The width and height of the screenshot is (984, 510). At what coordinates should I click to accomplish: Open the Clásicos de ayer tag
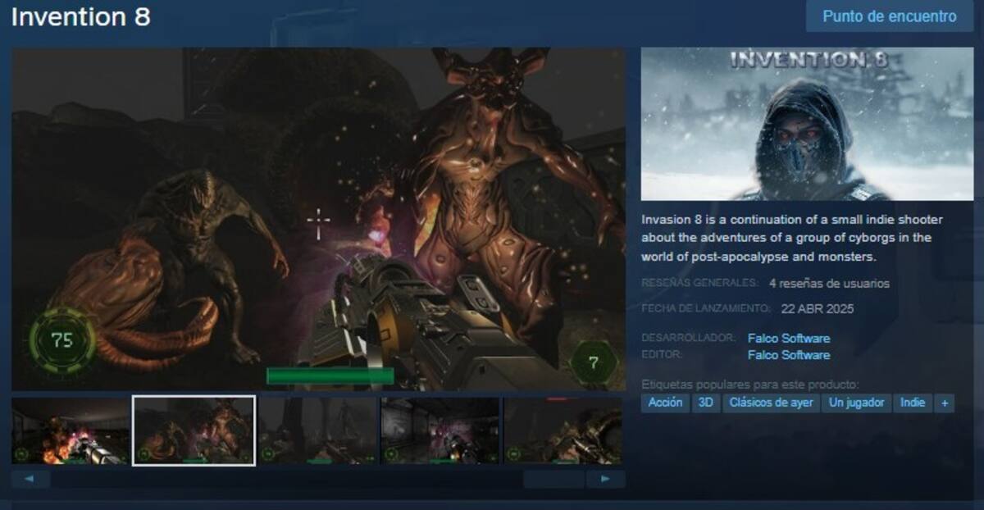[x=771, y=403]
